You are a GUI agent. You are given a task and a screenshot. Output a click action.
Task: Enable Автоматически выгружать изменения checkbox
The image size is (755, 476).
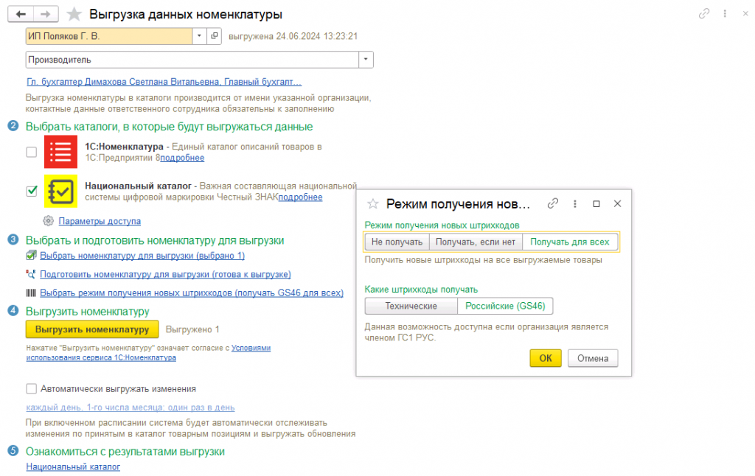coord(31,389)
